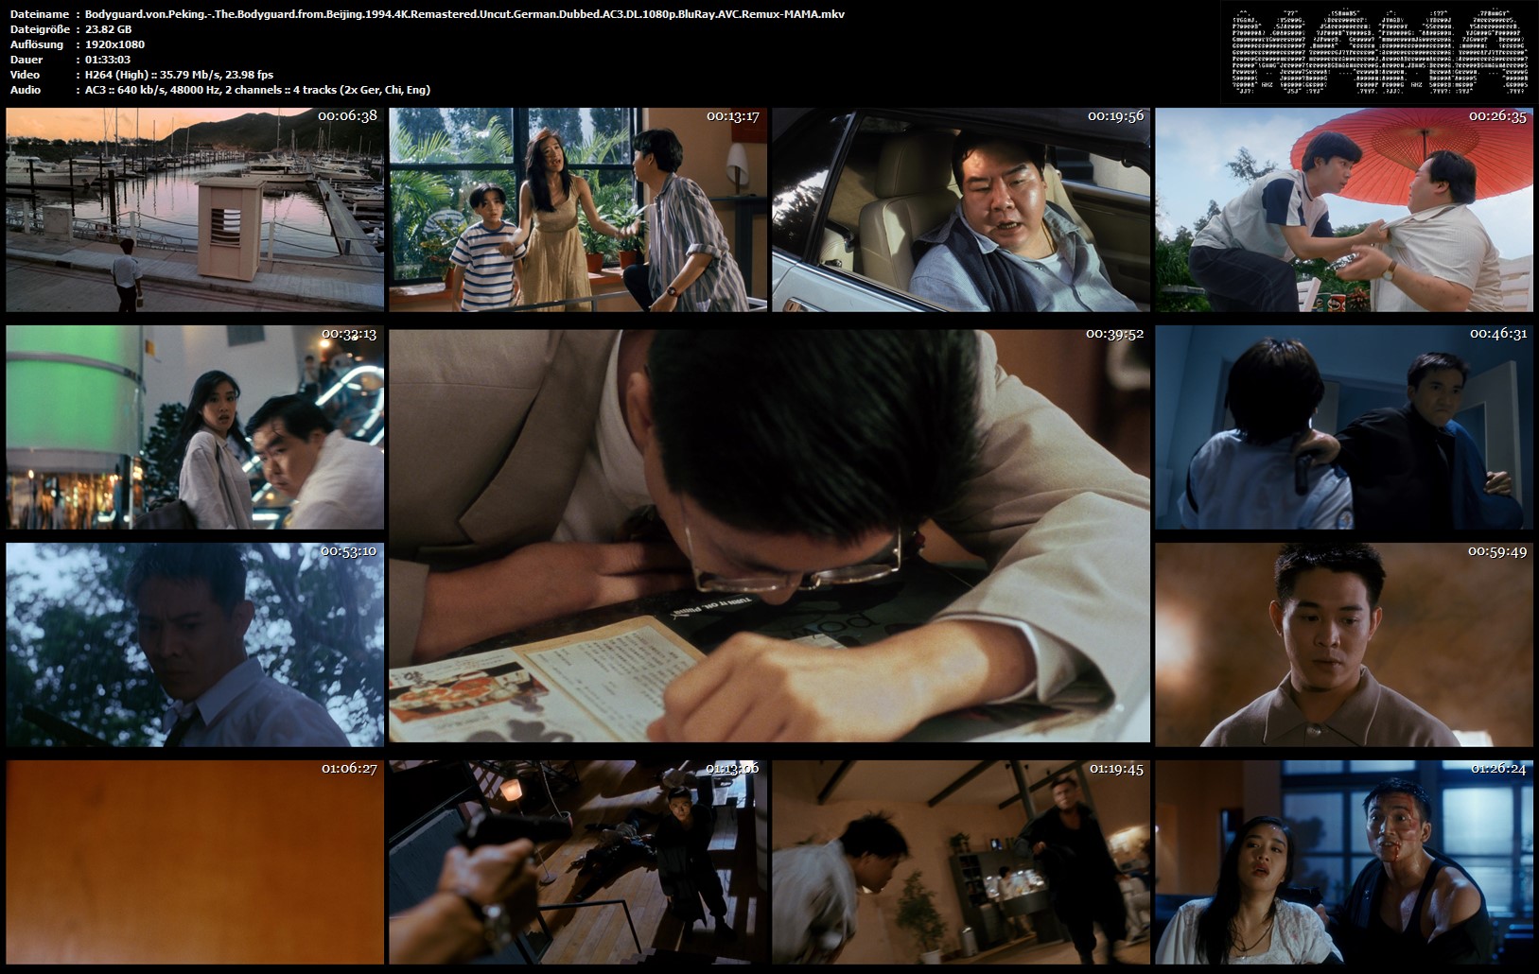1539x974 pixels.
Task: Click the resolution value 1920x1080
Action: pos(114,44)
